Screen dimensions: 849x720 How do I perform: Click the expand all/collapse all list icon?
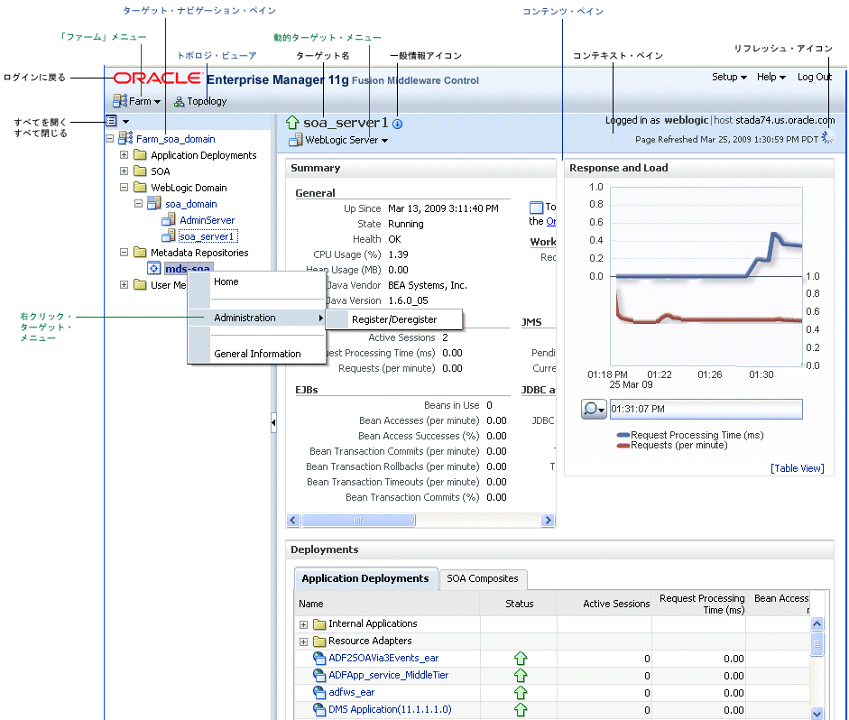point(111,121)
